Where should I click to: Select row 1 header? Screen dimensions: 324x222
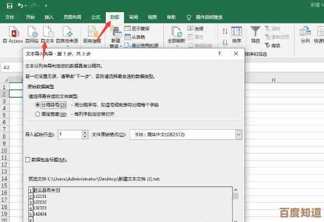(5, 87)
